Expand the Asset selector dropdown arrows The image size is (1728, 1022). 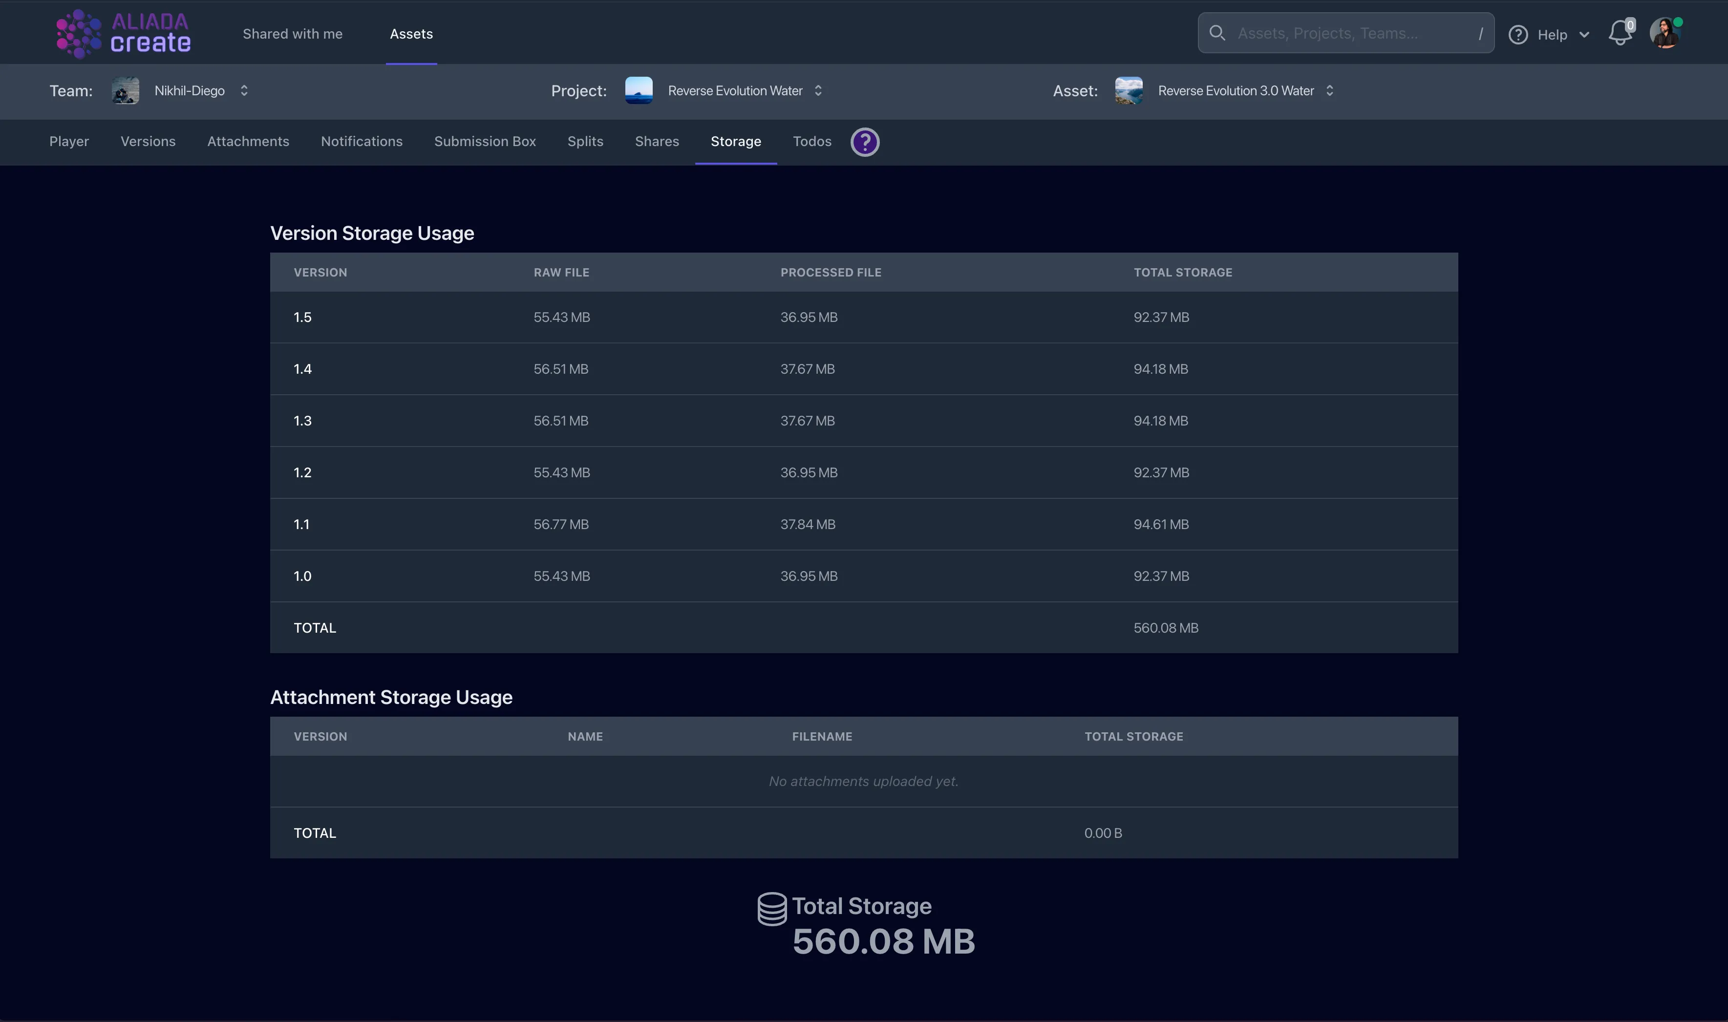coord(1329,91)
